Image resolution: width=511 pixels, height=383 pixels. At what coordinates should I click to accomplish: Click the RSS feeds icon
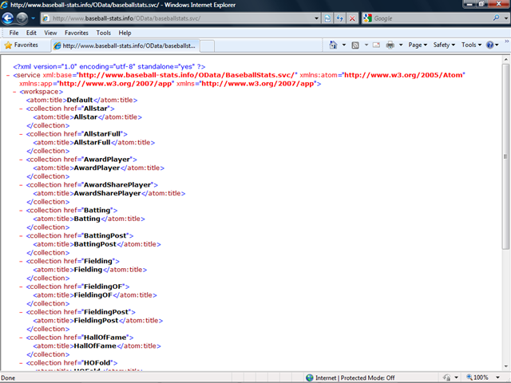pos(356,45)
